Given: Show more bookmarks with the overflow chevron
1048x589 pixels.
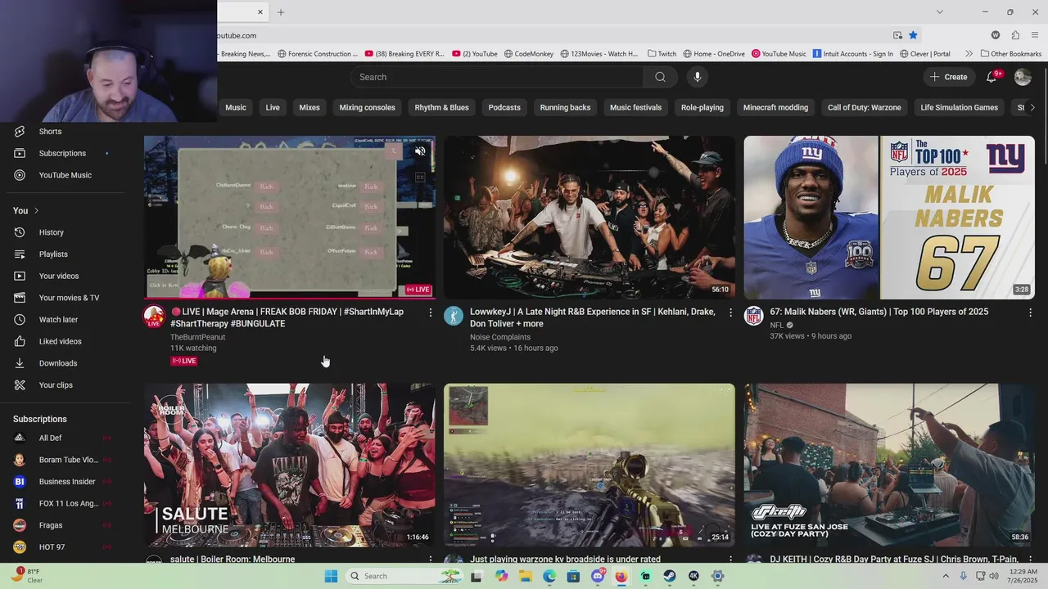Looking at the screenshot, I should [969, 54].
